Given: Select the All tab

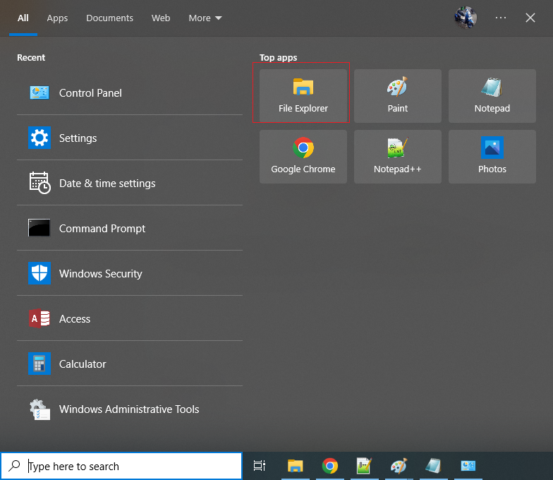Looking at the screenshot, I should click(23, 18).
